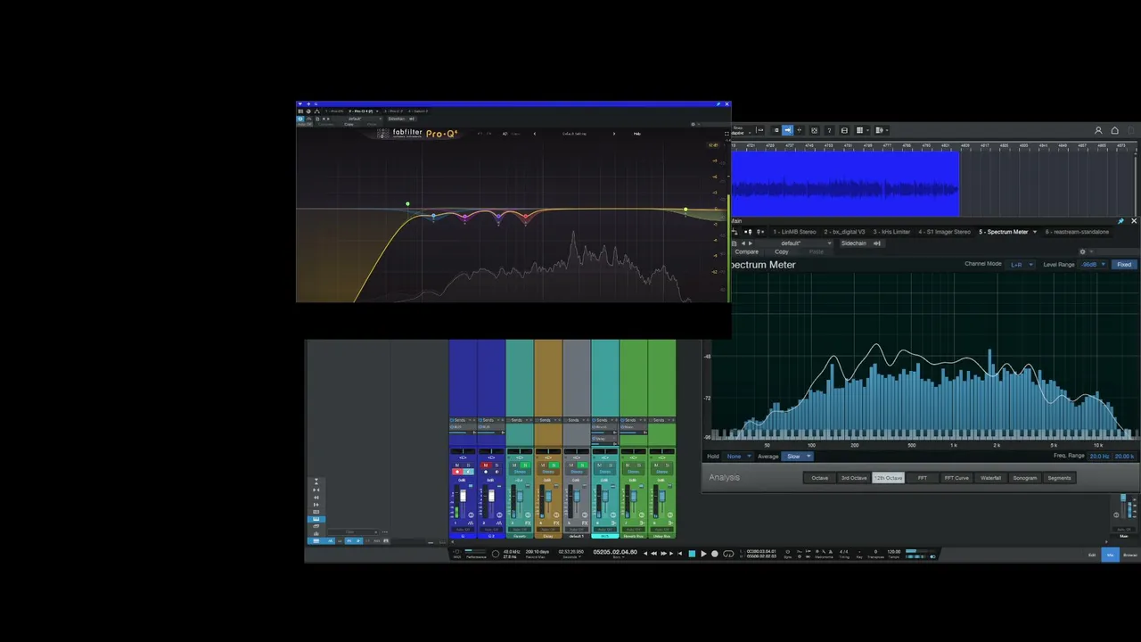Open the Hold None dropdown
Screen dimensions: 1141x642
tap(738, 457)
